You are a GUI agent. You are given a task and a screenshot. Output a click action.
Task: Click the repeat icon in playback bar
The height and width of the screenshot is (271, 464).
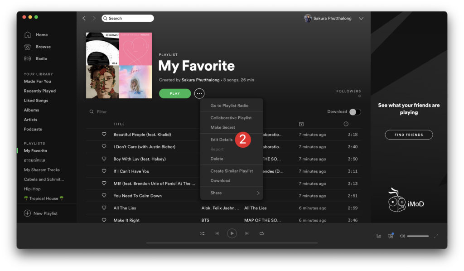click(261, 233)
